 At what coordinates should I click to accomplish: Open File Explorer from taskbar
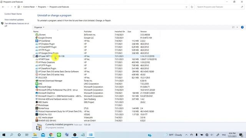coord(35,135)
